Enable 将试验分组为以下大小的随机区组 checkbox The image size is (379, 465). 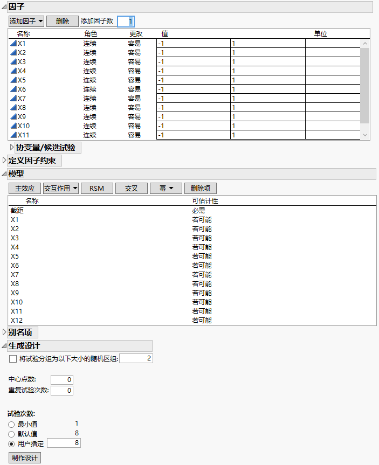click(13, 359)
